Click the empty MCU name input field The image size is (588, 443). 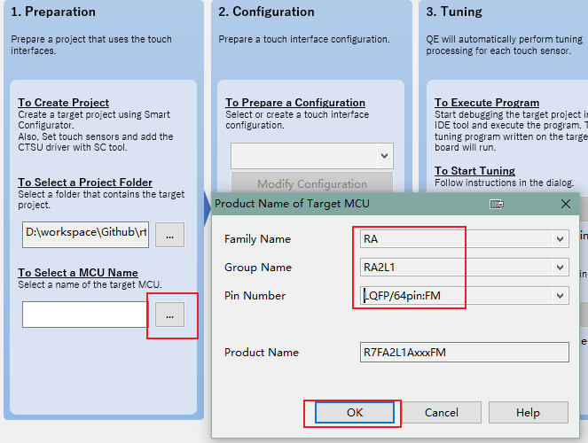tap(85, 315)
